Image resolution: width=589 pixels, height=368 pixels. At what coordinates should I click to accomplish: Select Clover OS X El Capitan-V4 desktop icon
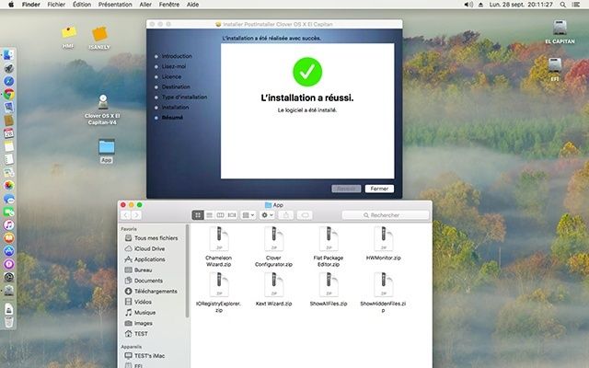coord(102,109)
